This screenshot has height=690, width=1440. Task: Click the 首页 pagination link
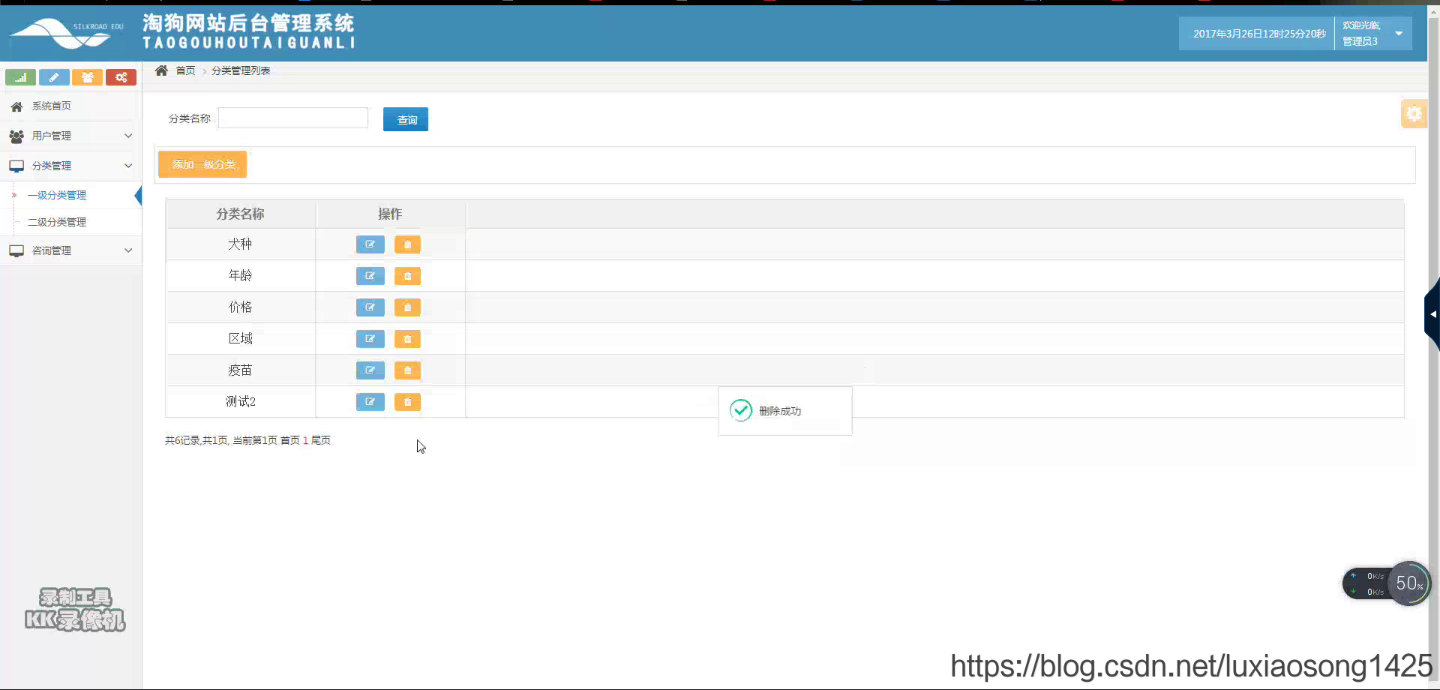[x=290, y=440]
